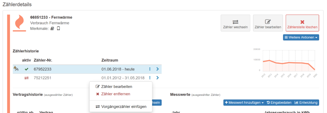Image resolution: width=327 pixels, height=113 pixels.
Task: Click the 66851233 - Fernwärme title
Action: click(x=51, y=17)
